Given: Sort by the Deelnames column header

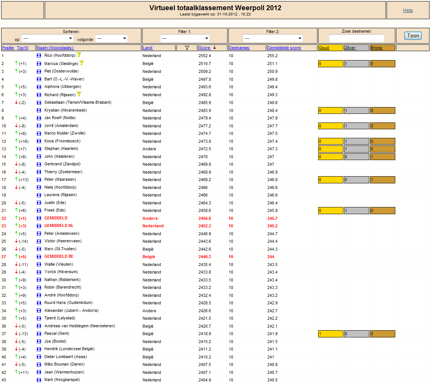Looking at the screenshot, I should click(240, 48).
